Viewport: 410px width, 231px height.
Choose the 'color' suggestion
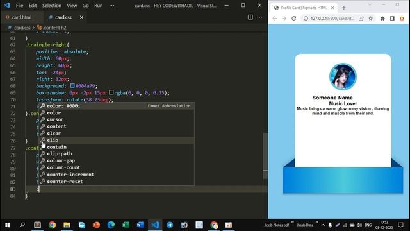pos(117,113)
